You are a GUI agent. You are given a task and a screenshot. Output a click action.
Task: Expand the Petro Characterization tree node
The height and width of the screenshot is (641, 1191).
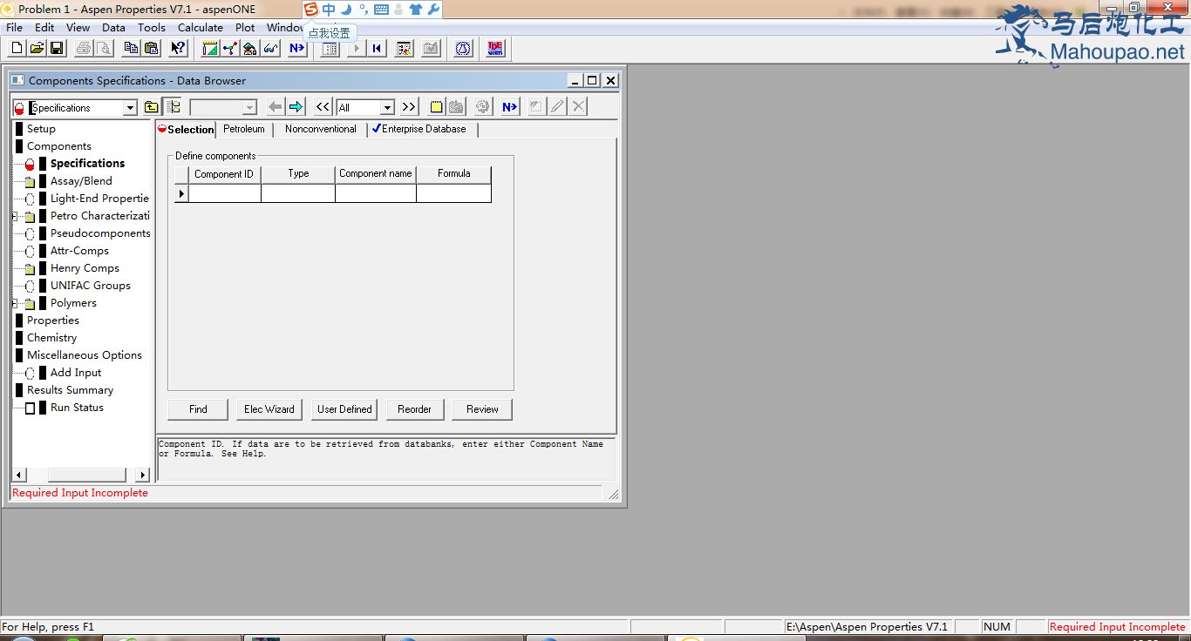click(16, 216)
